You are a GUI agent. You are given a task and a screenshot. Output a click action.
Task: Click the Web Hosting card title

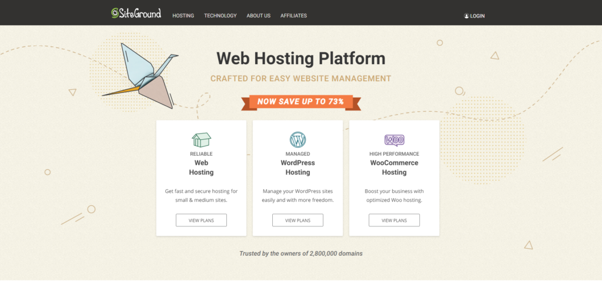201,168
